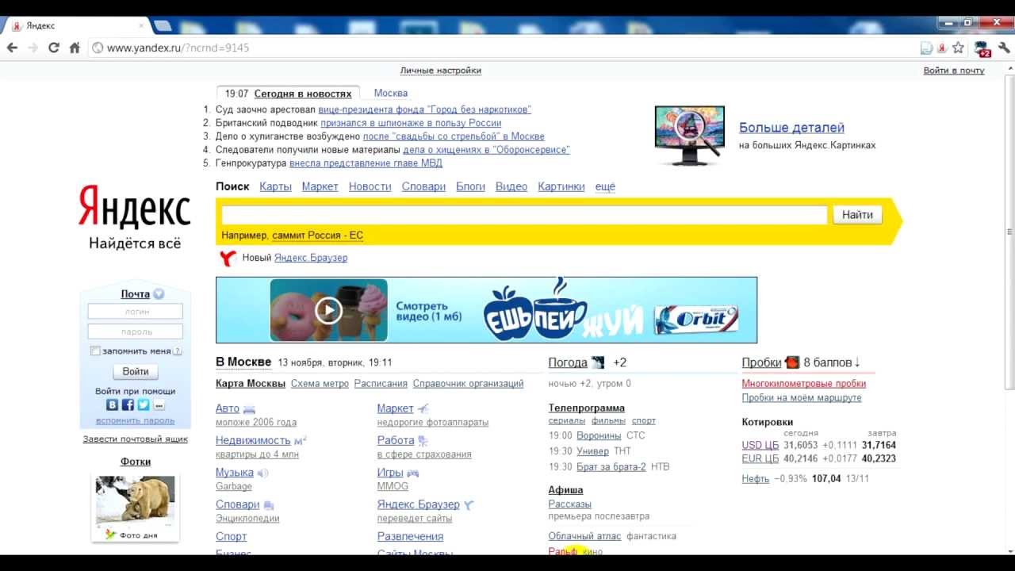Click the gamepad icon next to Игры
This screenshot has height=571, width=1015.
[x=412, y=473]
